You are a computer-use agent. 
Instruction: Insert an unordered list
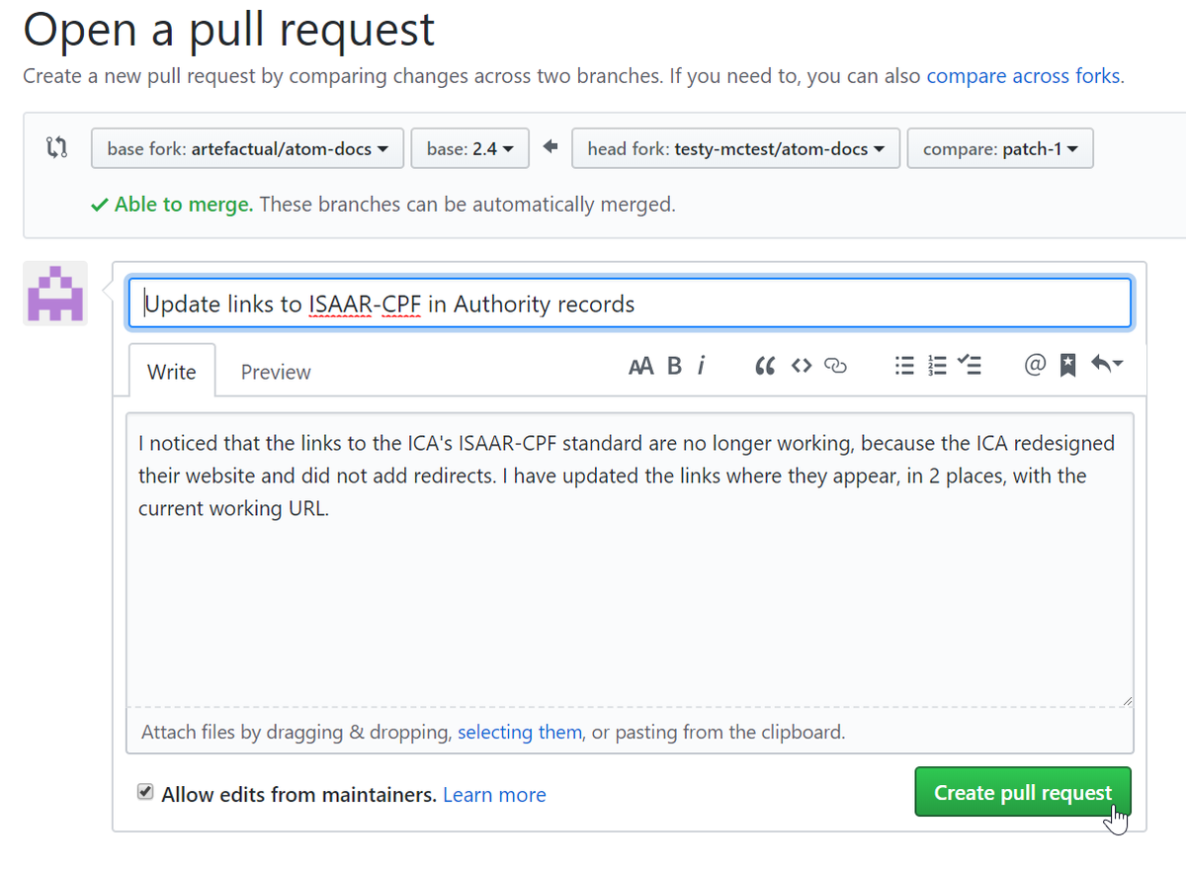click(x=903, y=365)
